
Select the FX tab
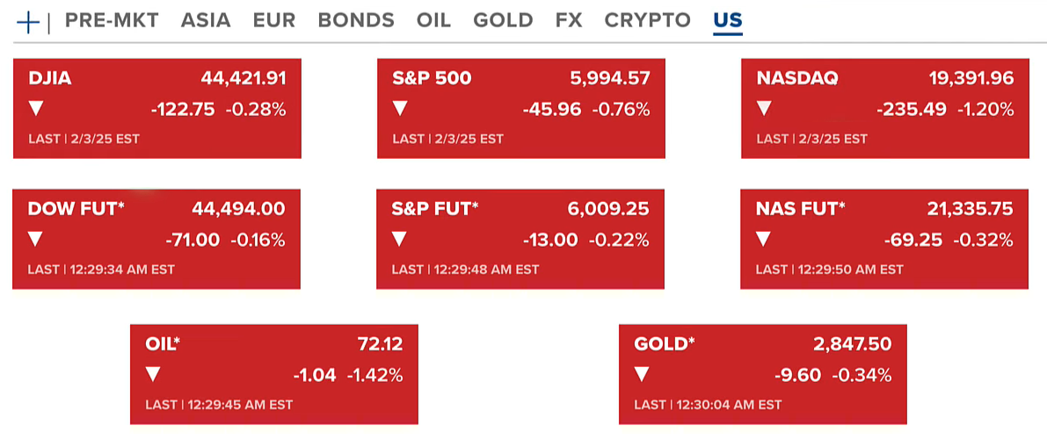coord(569,21)
